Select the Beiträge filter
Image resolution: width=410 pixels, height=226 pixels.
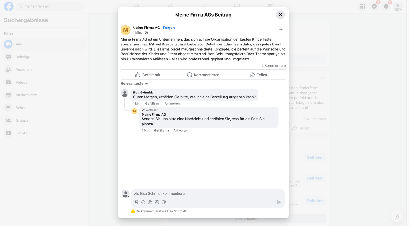point(45,57)
